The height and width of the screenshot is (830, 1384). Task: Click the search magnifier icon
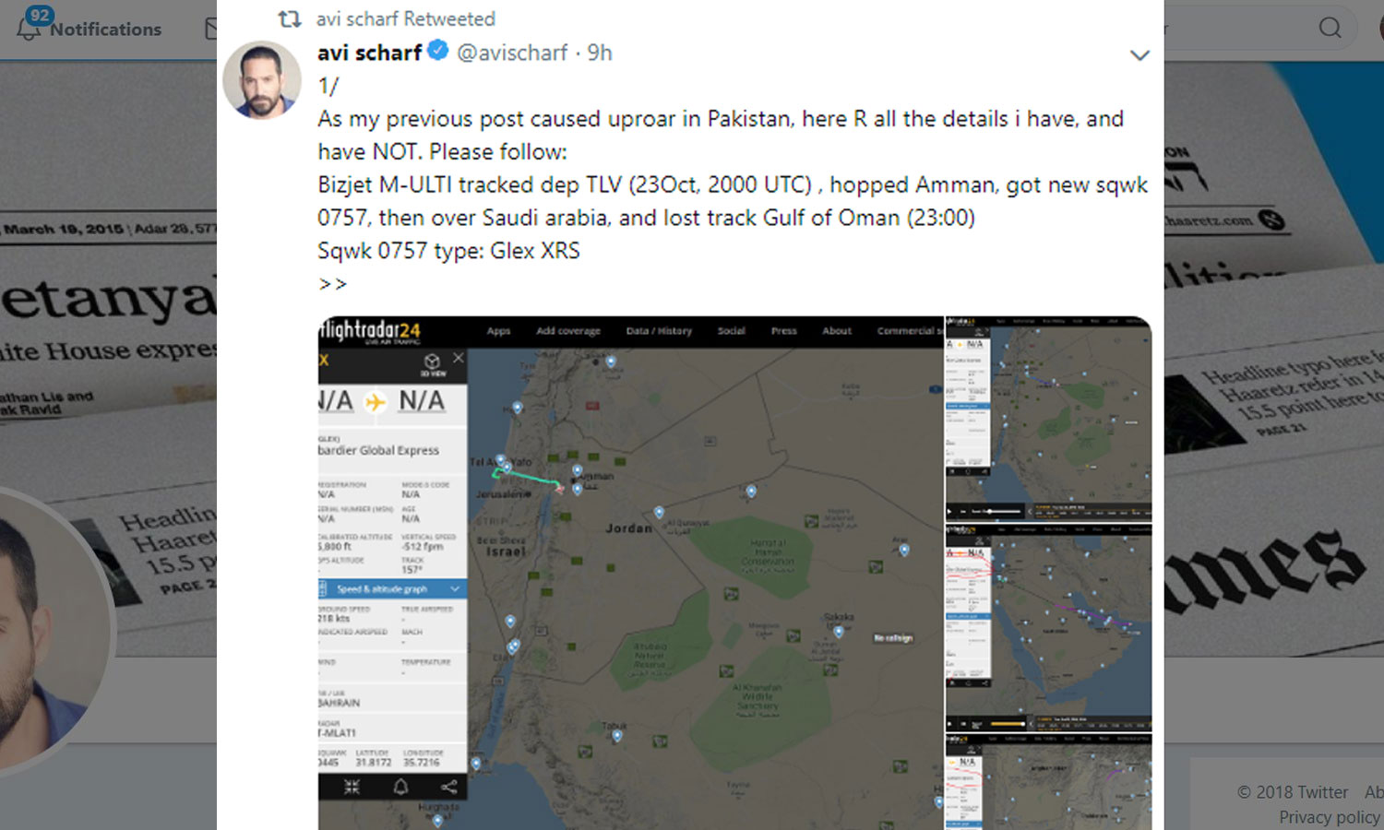[x=1330, y=28]
